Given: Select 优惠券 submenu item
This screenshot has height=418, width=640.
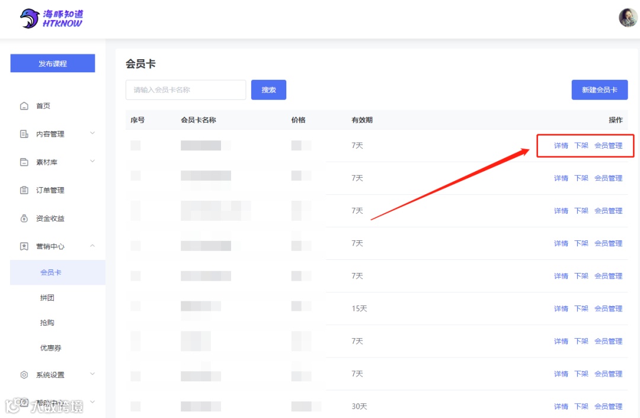Looking at the screenshot, I should pos(50,348).
